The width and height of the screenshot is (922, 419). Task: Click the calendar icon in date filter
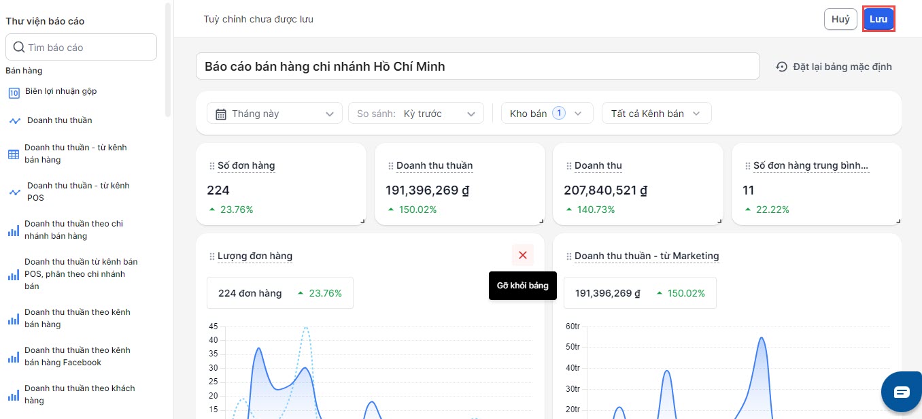[221, 114]
